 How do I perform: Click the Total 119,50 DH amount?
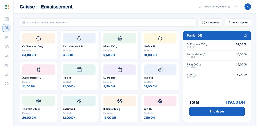point(235,102)
